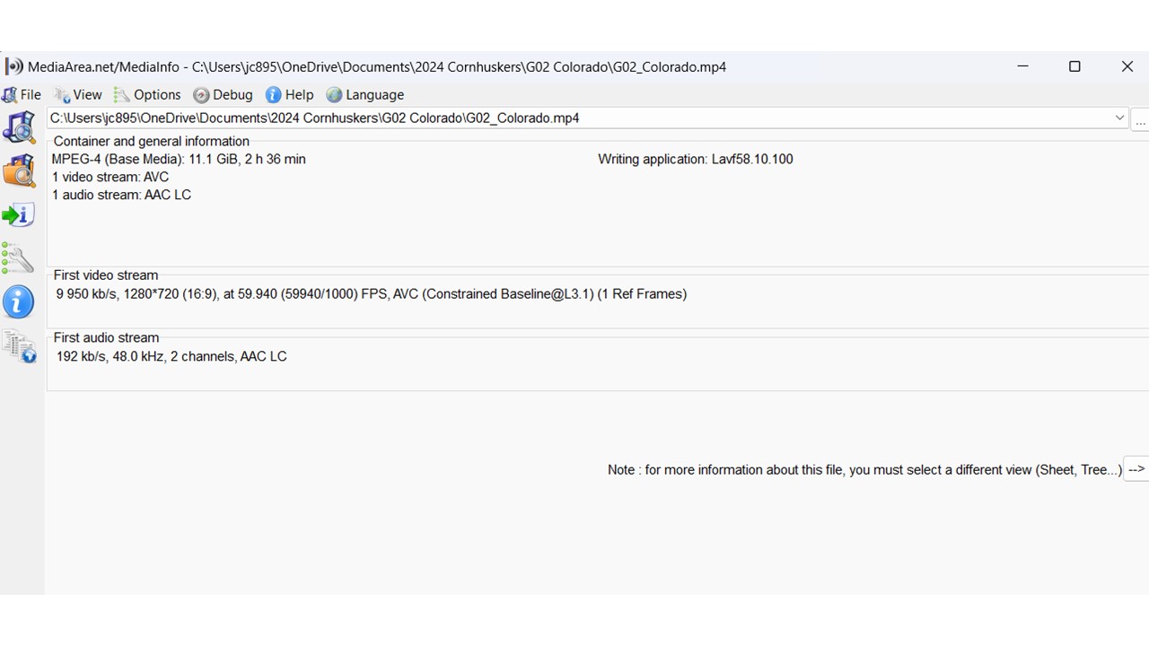This screenshot has height=646, width=1149.
Task: Click the 'First audio stream' group label
Action: [x=106, y=337]
